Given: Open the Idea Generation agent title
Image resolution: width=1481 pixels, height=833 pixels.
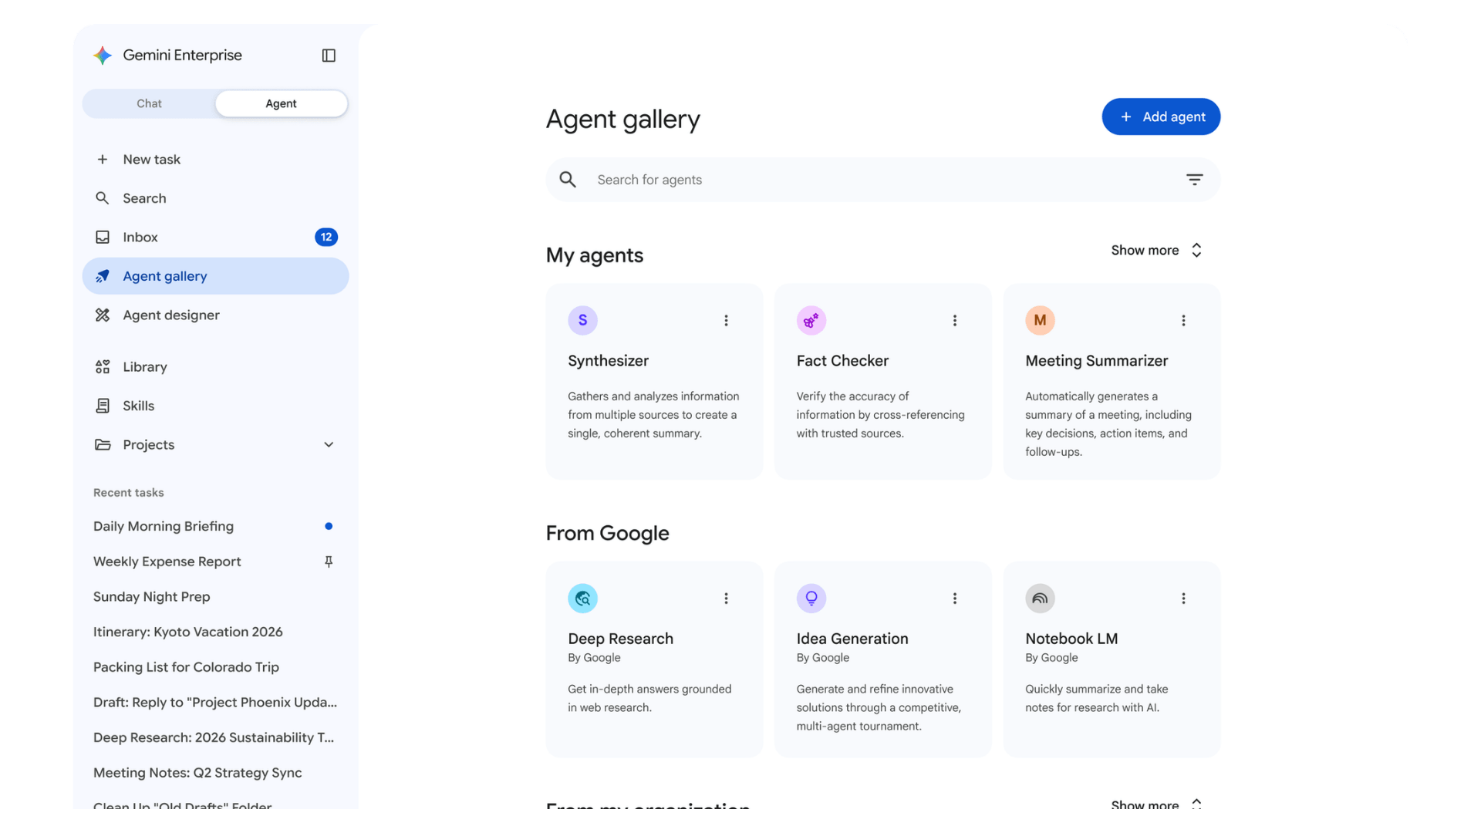Looking at the screenshot, I should 852,639.
